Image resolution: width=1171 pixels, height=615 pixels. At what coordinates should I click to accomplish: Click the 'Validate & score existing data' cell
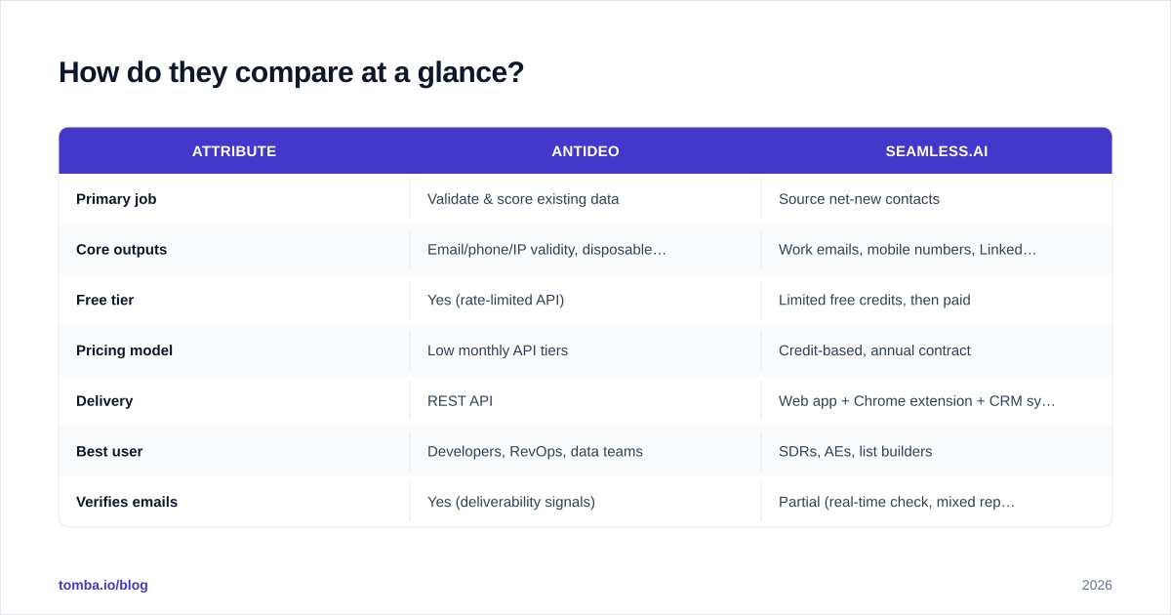tap(523, 199)
